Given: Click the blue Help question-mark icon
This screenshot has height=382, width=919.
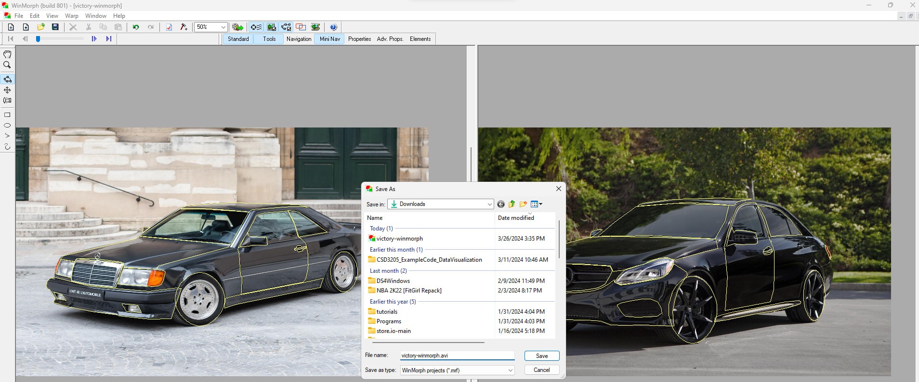Looking at the screenshot, I should (x=333, y=27).
